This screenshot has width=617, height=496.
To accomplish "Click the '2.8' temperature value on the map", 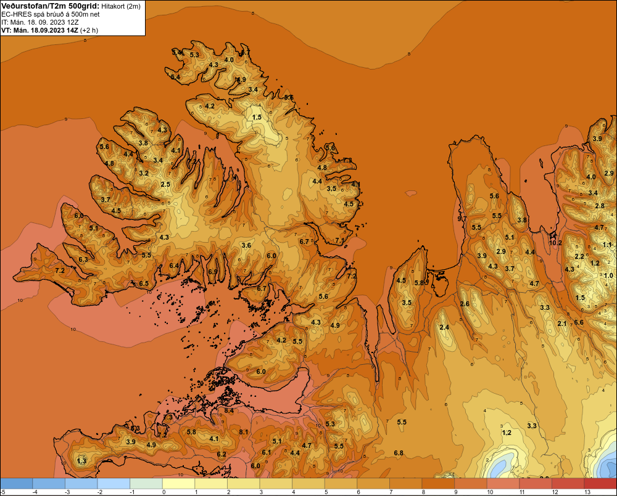I will (x=600, y=206).
